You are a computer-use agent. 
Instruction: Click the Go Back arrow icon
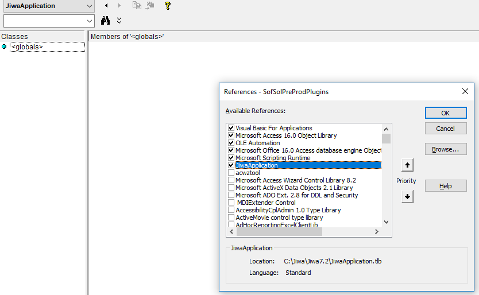coord(106,6)
